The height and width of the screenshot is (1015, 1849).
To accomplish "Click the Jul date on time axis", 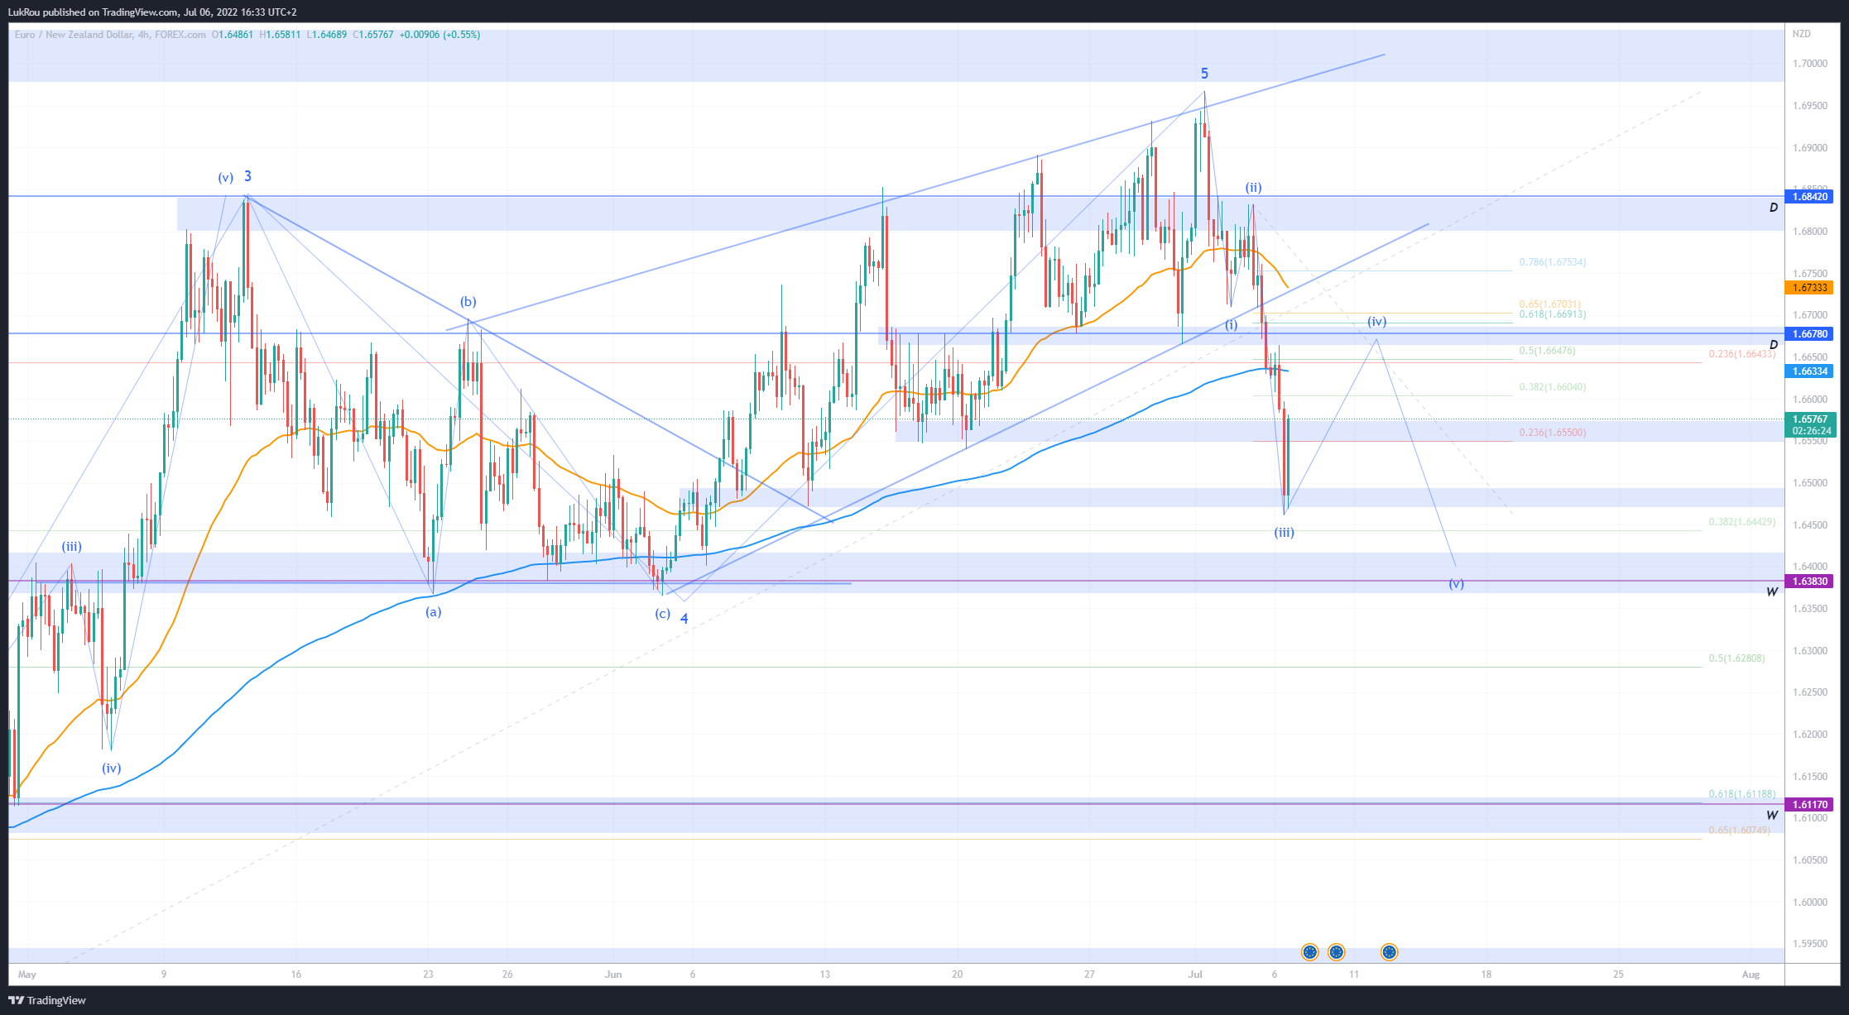I will tap(1194, 974).
